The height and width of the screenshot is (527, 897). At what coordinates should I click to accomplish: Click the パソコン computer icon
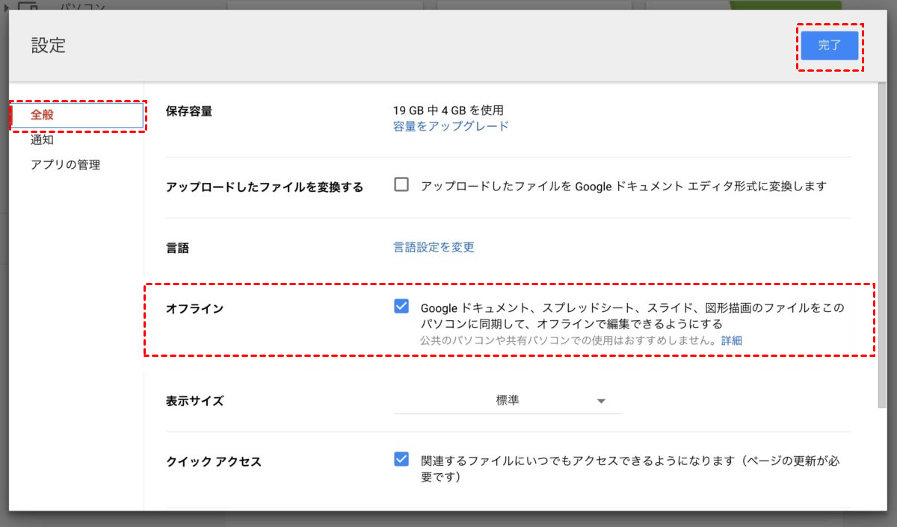[27, 6]
